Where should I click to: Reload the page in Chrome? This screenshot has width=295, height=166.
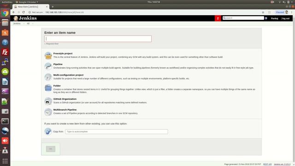(x=24, y=12)
